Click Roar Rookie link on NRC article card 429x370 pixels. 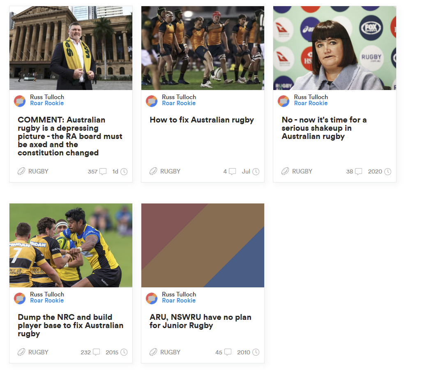pos(47,301)
